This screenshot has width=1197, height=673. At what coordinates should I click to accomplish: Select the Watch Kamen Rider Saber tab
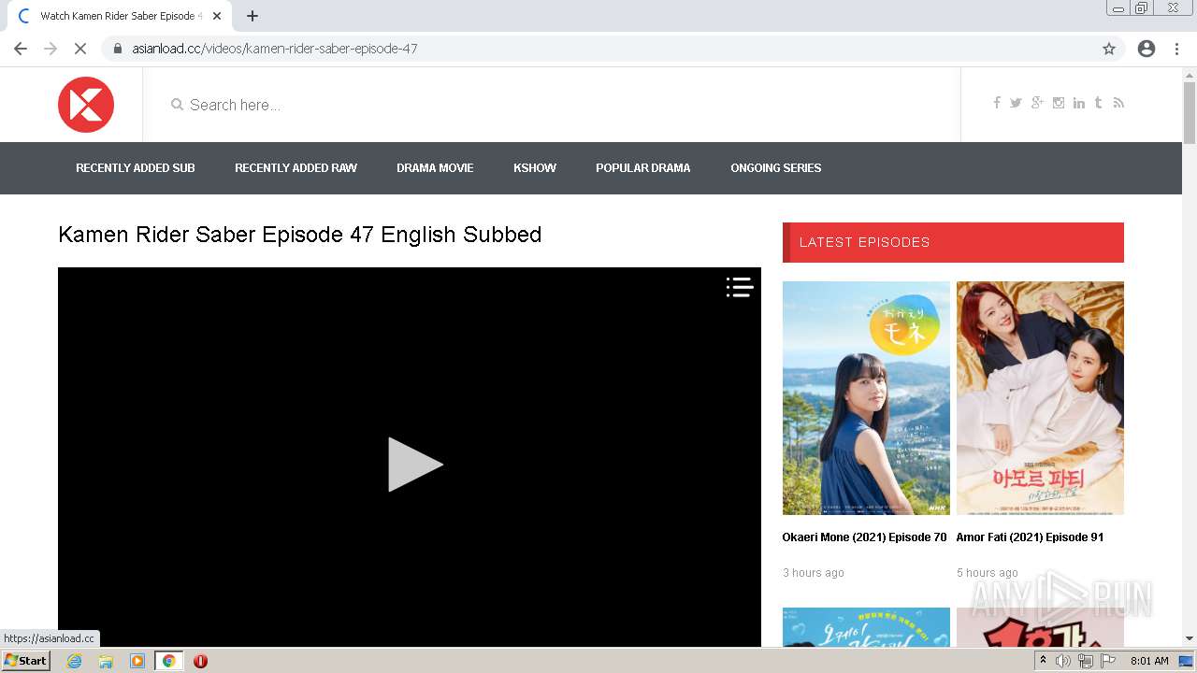[118, 16]
